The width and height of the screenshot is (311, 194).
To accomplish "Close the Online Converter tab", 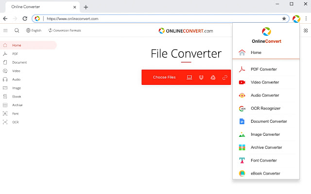I will 74,7.
